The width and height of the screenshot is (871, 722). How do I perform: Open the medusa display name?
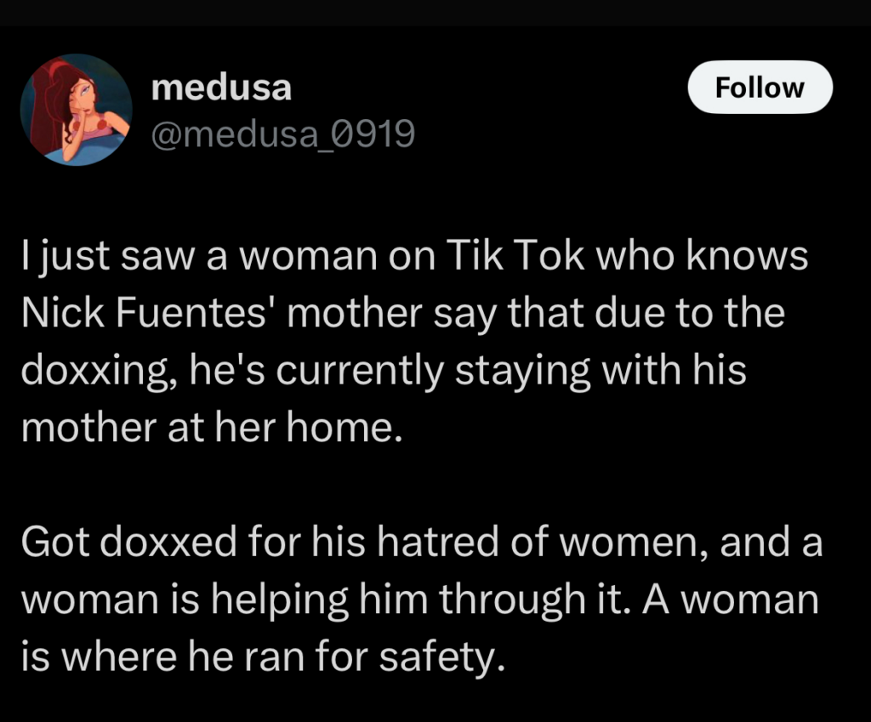[x=220, y=88]
